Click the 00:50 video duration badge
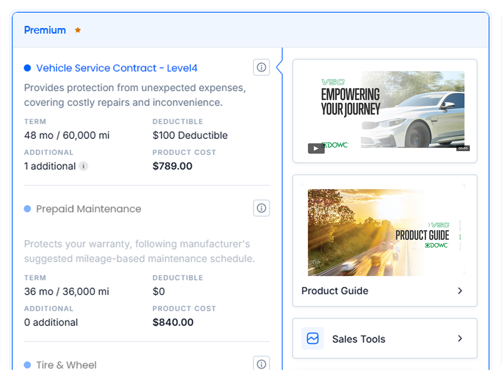 click(x=463, y=148)
